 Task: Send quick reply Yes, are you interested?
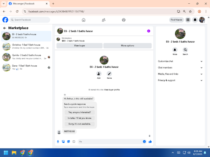click(x=79, y=112)
